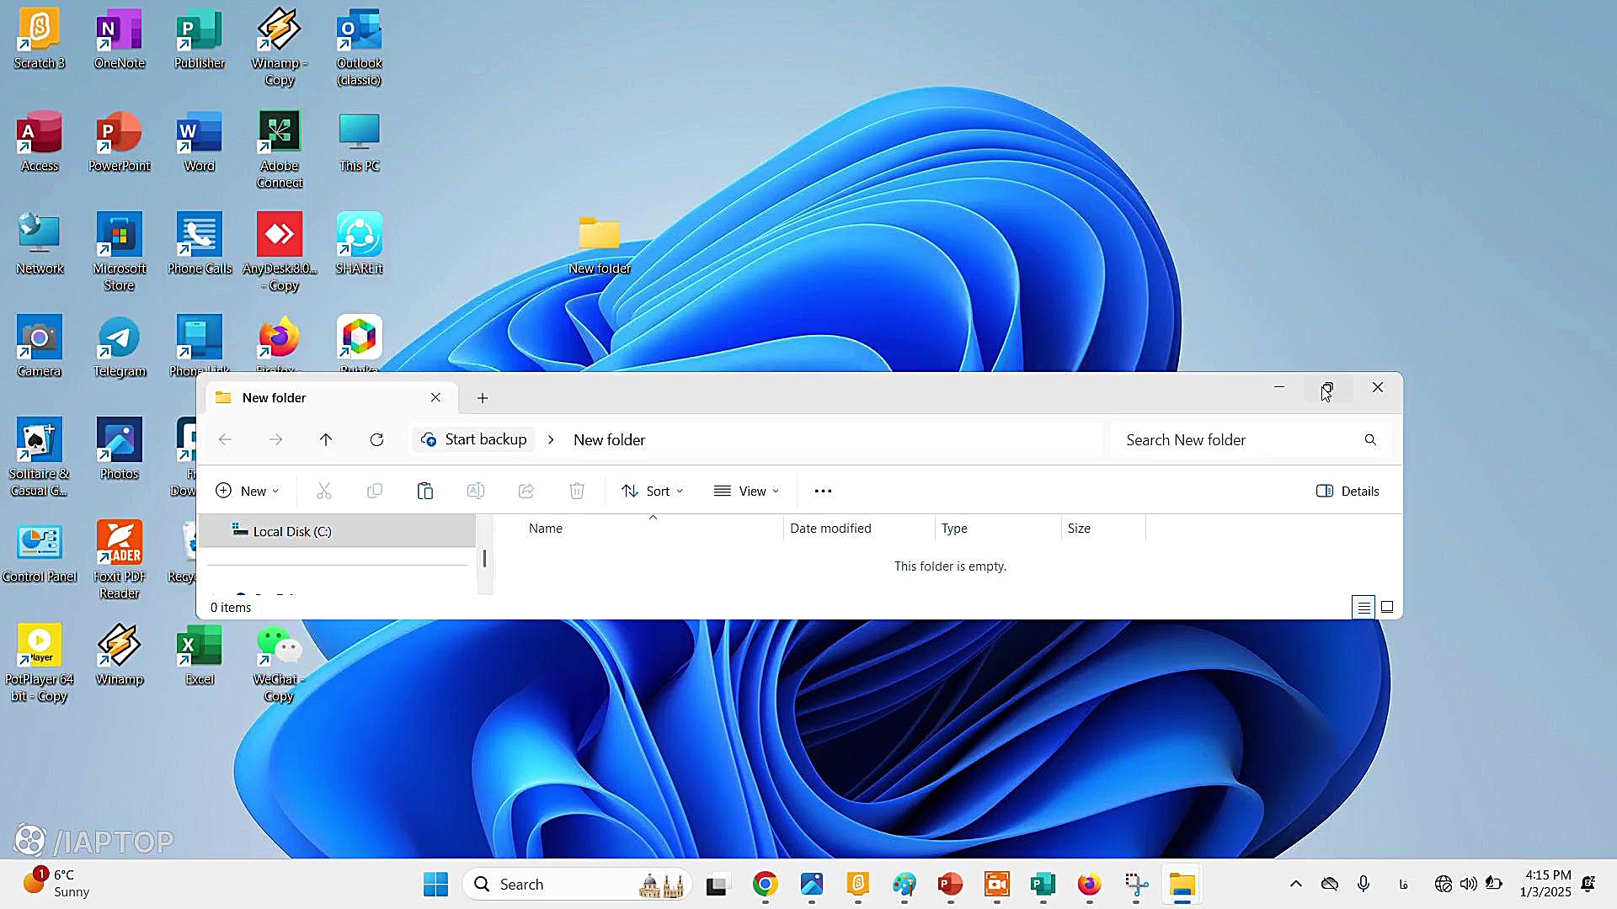Click the taskbar Search box
Viewport: 1617px width, 909px height.
pyautogui.click(x=577, y=884)
